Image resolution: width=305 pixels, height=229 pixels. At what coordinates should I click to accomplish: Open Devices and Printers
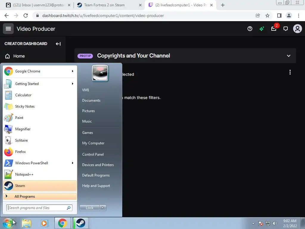[x=98, y=165]
